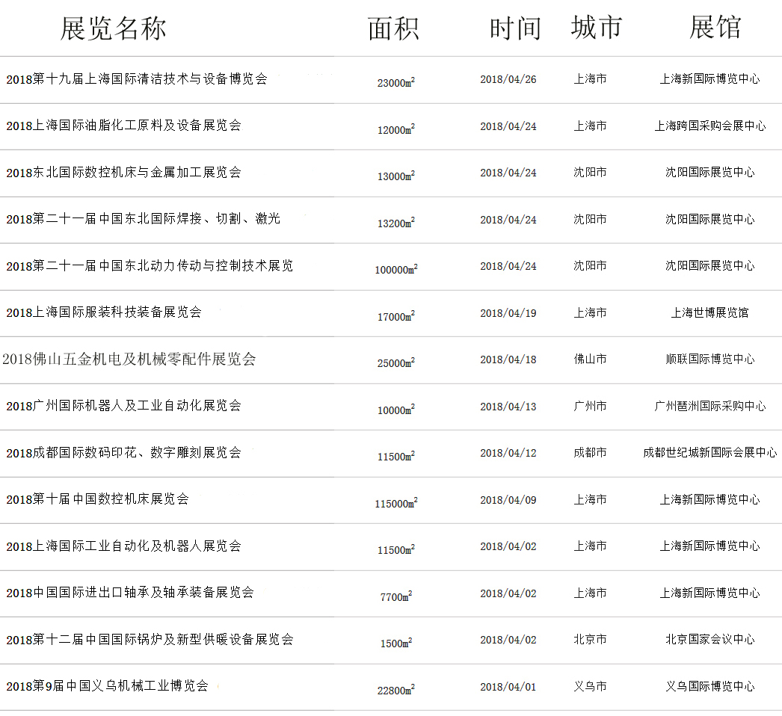Viewport: 782px width, 716px height.
Task: Select the 广州琶洲国际采购中心 venue cell
Action: coord(710,407)
